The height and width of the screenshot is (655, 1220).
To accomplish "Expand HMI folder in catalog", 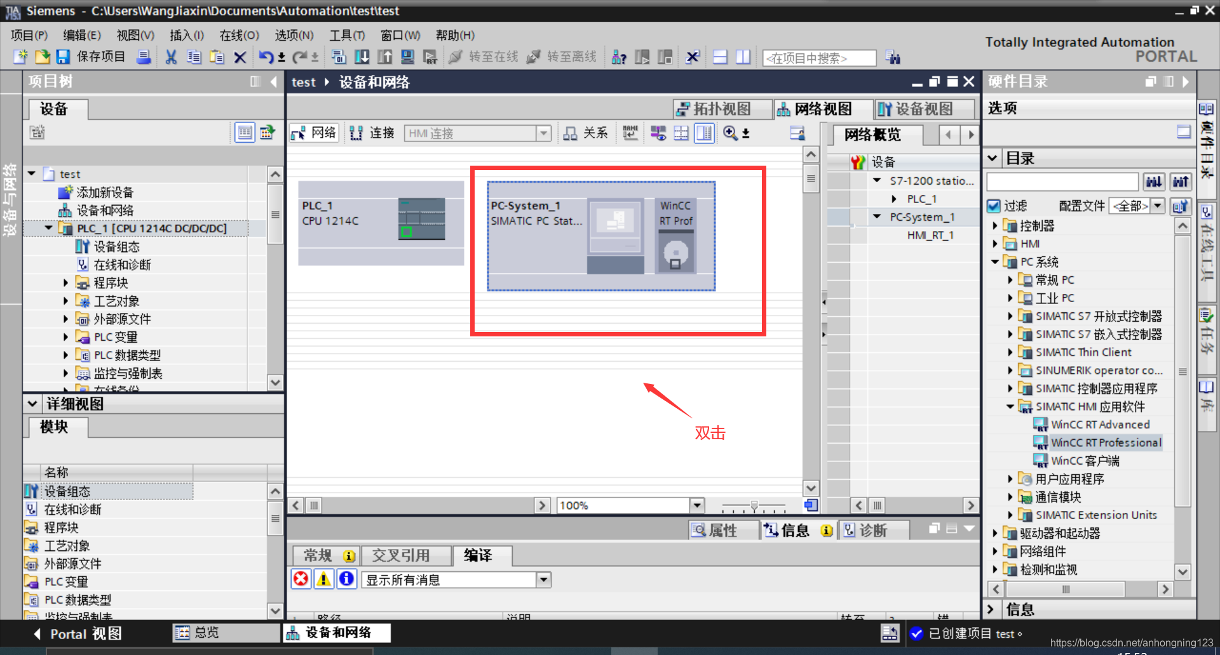I will (996, 244).
